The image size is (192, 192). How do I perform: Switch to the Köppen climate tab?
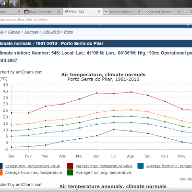[122, 12]
